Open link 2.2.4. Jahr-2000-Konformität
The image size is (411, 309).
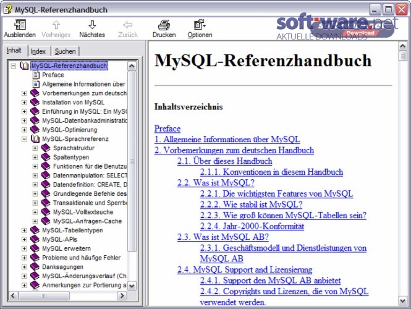(x=252, y=226)
